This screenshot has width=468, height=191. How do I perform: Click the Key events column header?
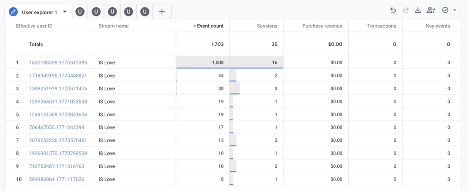[x=437, y=26]
